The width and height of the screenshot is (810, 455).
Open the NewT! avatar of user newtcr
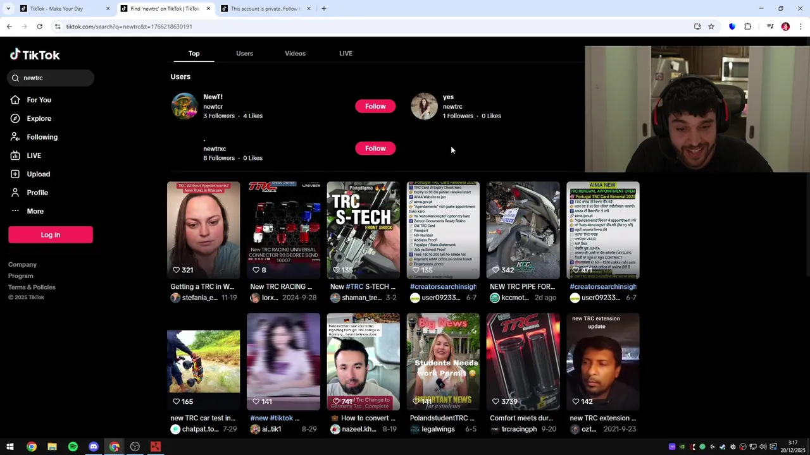pos(185,106)
